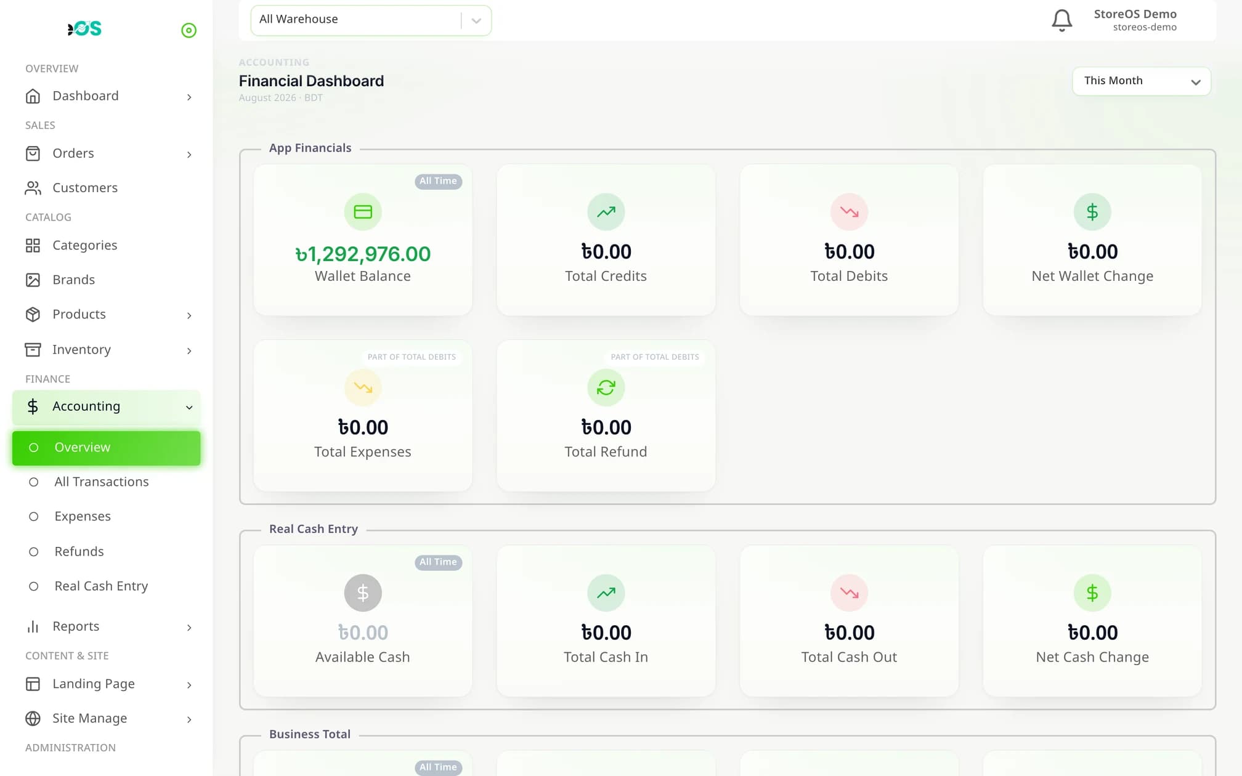Click the Real Cash Entry section title
This screenshot has width=1242, height=776.
click(314, 529)
